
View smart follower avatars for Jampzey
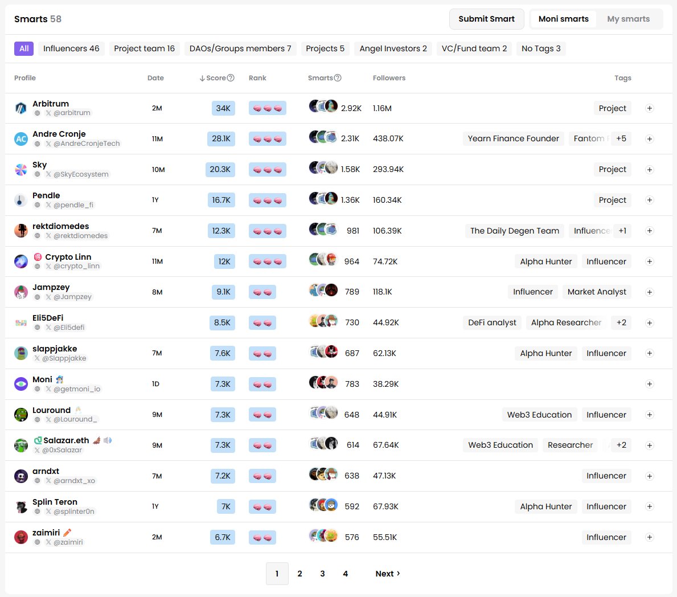click(x=323, y=290)
